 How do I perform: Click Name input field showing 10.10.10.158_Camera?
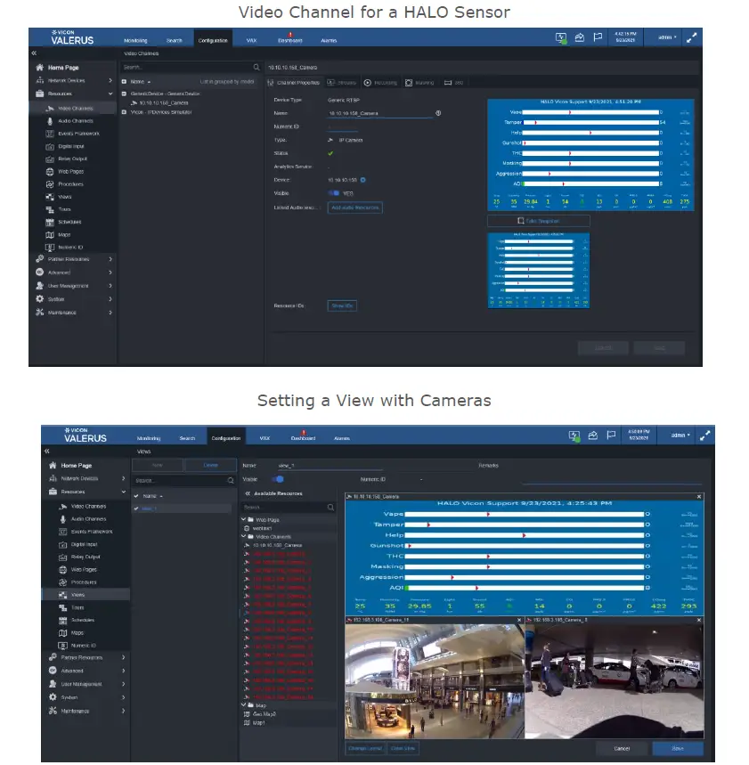point(380,113)
